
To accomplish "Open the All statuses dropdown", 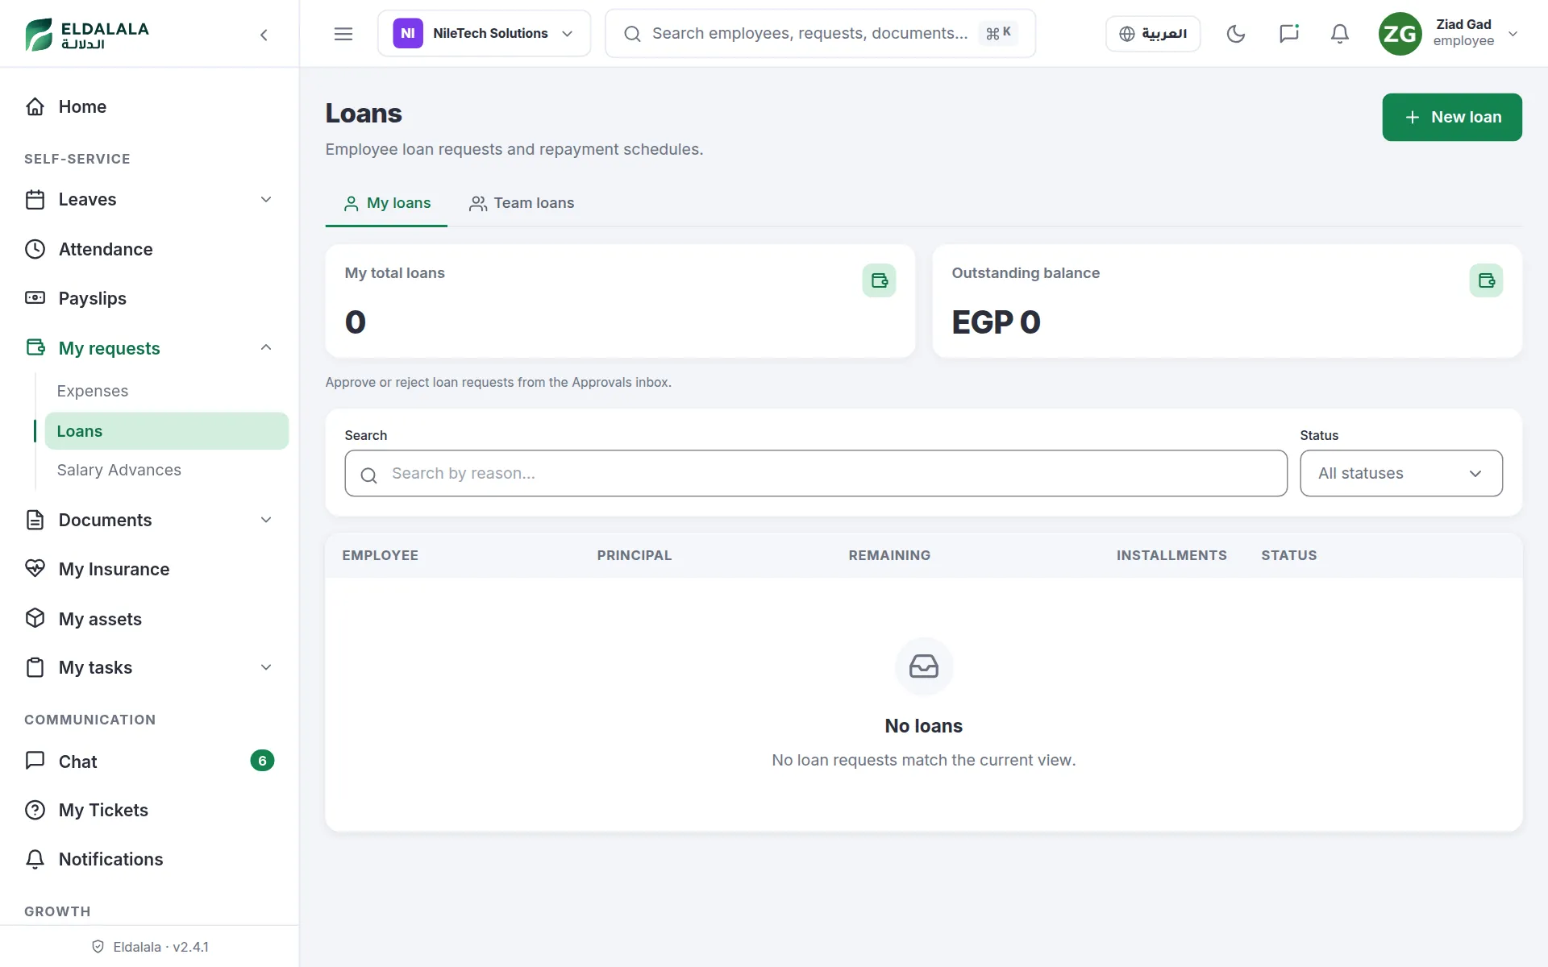I will pos(1400,473).
